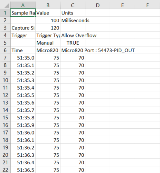Viewport: 160px width, 173px height.
Task: Select row 6 header
Action: coord(5,50)
